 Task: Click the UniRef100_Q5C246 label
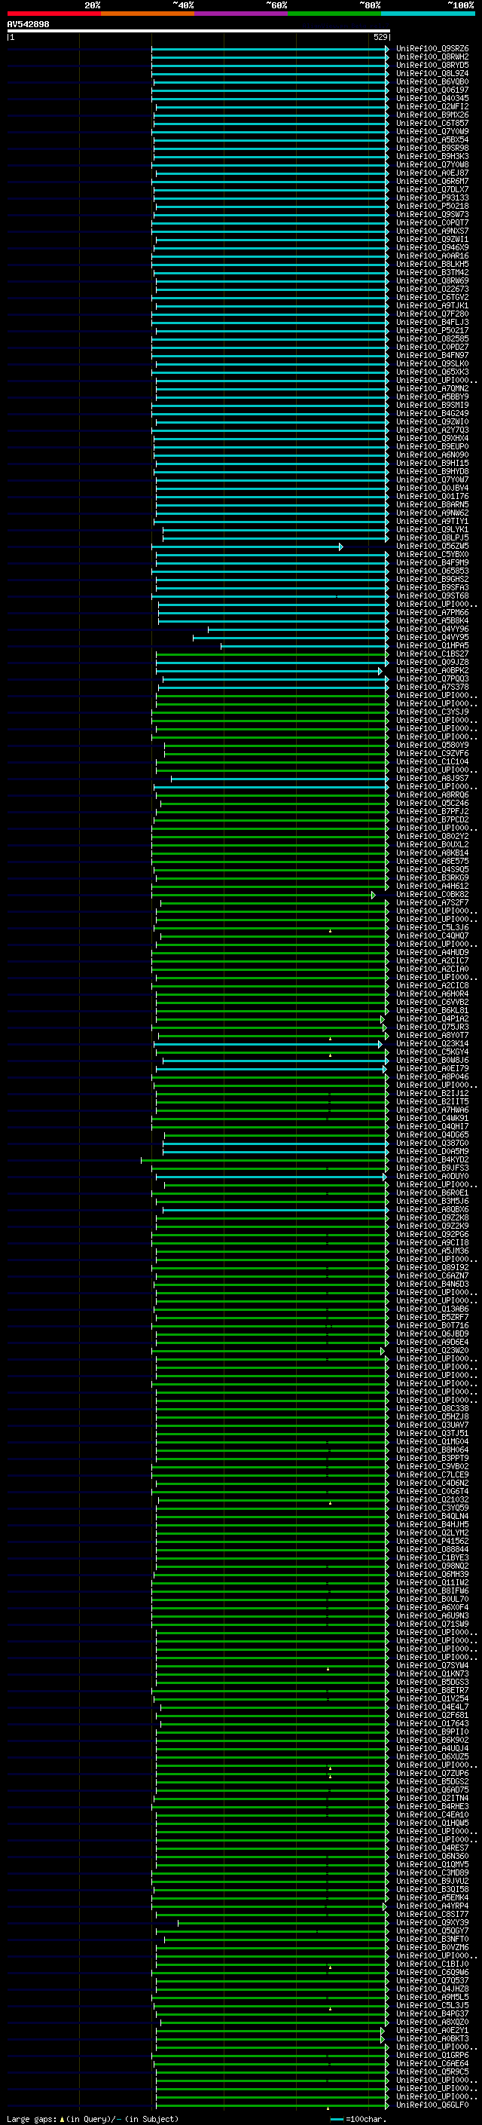pyautogui.click(x=432, y=803)
